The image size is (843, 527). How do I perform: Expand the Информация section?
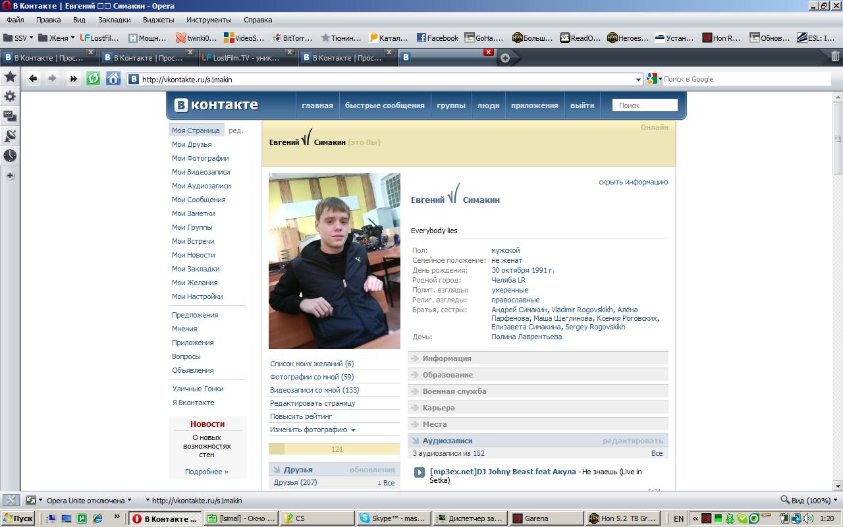538,358
